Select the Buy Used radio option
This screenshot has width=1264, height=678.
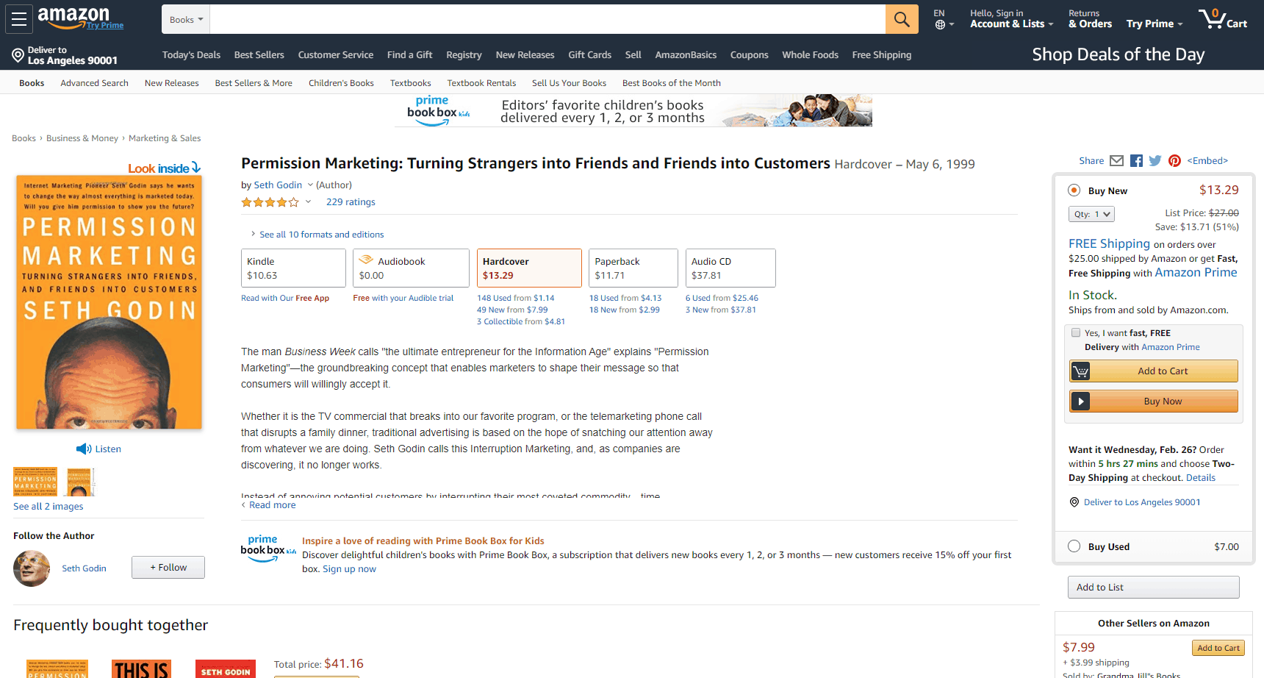click(1074, 546)
